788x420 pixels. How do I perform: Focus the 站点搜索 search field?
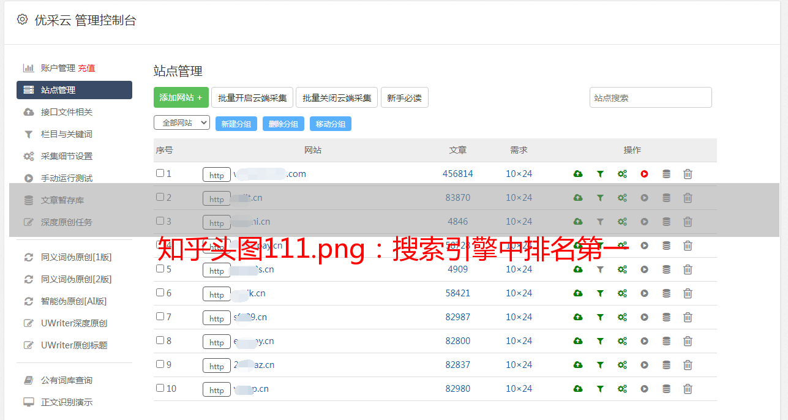click(x=651, y=97)
